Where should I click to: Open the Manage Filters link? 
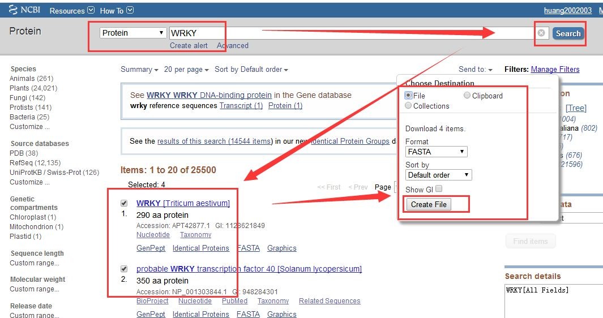555,70
